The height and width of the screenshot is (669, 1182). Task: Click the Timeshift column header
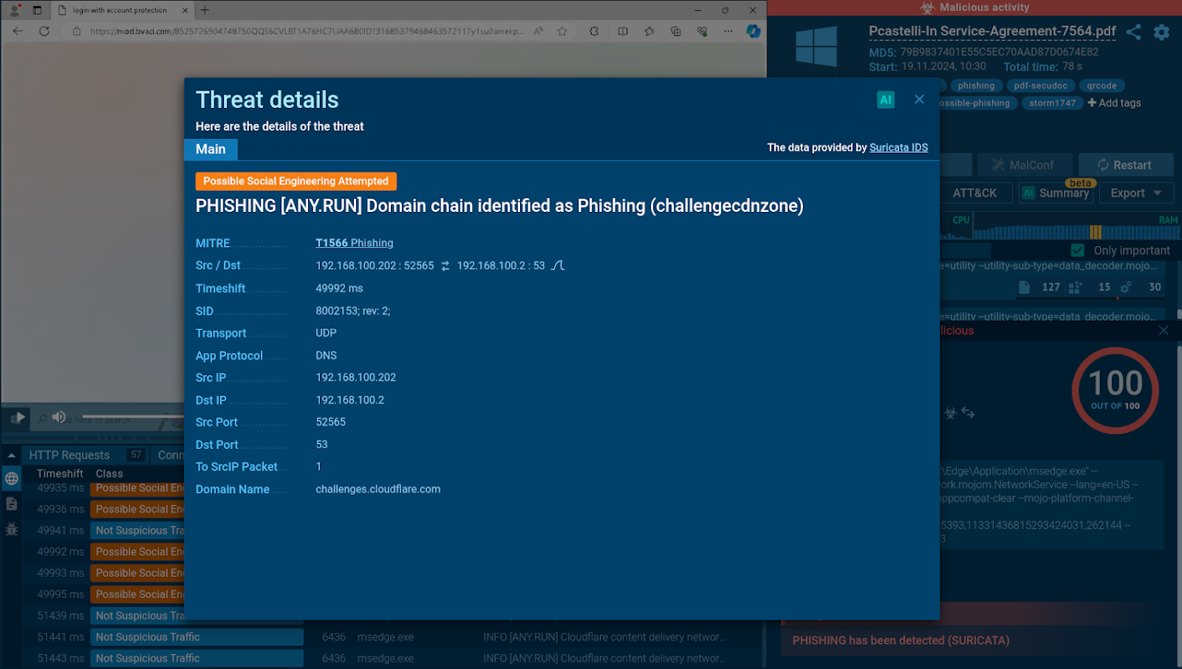60,474
